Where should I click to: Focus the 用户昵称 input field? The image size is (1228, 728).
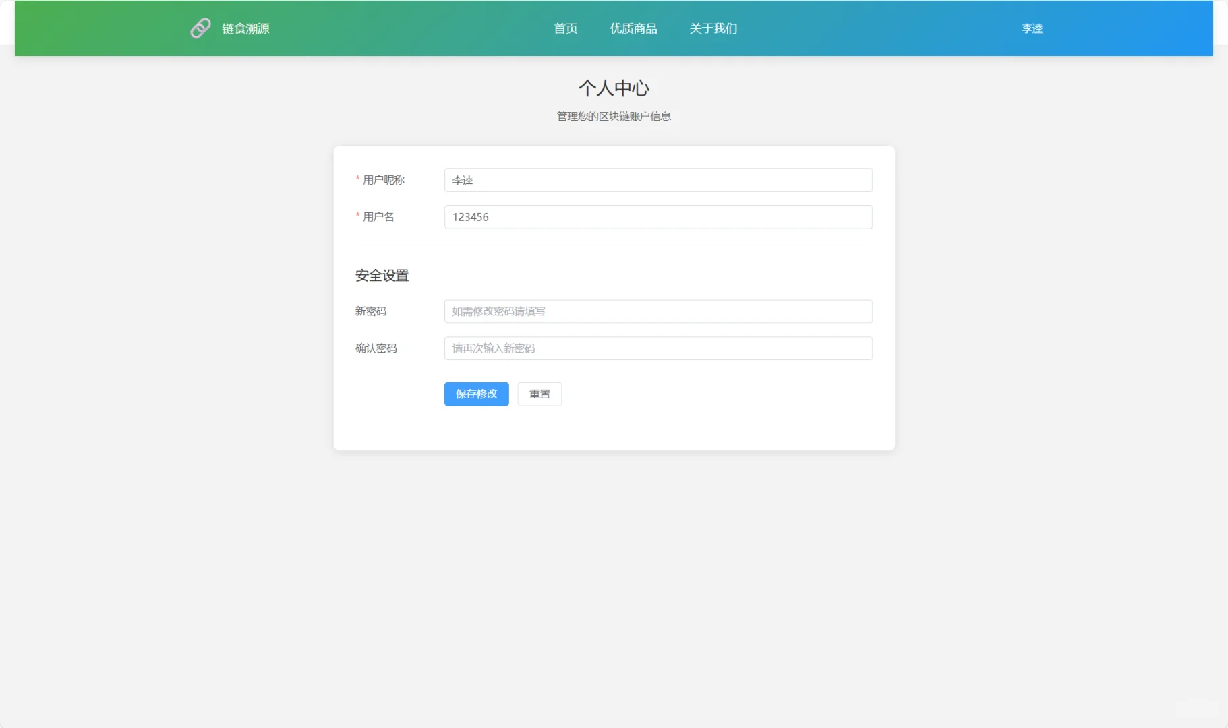pos(658,180)
